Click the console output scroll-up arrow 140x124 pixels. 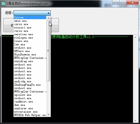click(135, 37)
